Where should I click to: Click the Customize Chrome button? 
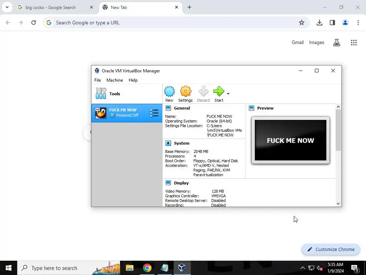pos(331,249)
